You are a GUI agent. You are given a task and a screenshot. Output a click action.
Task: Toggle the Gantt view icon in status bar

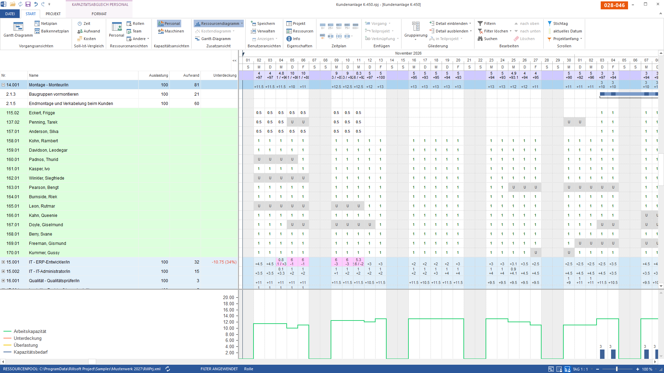pos(551,369)
